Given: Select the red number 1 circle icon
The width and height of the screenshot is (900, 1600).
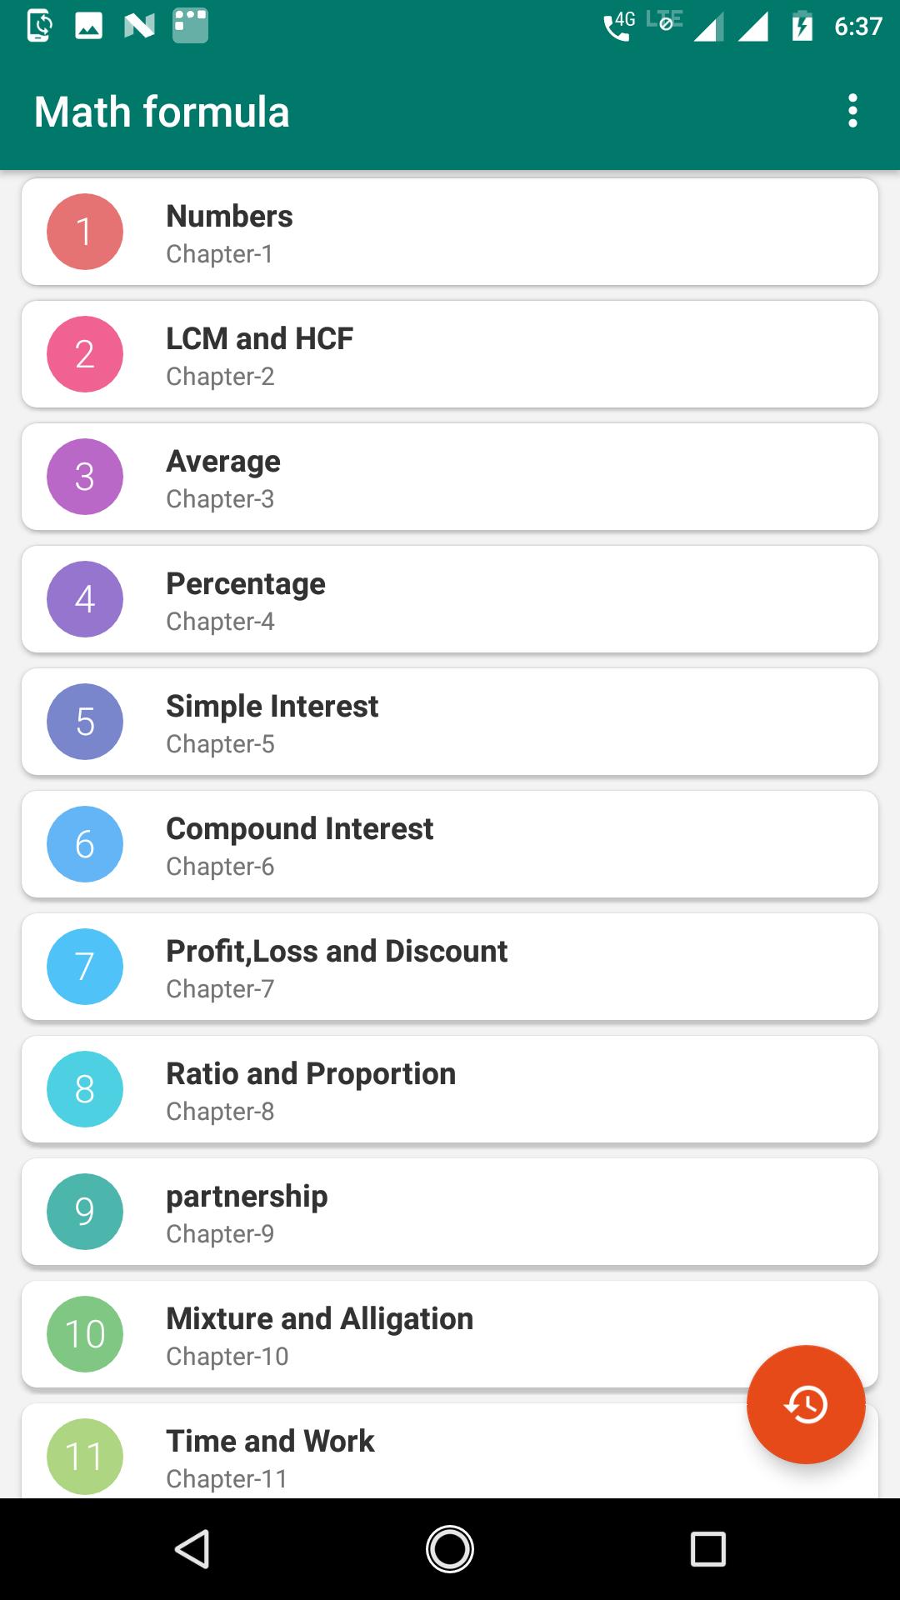Looking at the screenshot, I should (85, 232).
